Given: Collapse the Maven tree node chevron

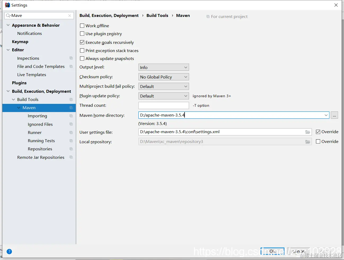Looking at the screenshot, I should click(19, 108).
